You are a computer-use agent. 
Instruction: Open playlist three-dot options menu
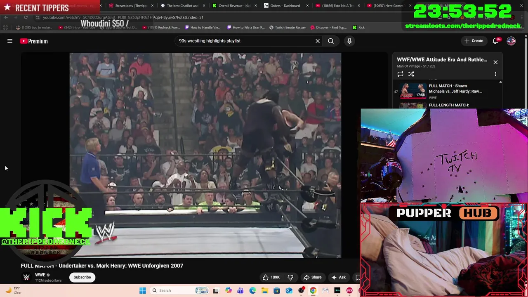[495, 74]
